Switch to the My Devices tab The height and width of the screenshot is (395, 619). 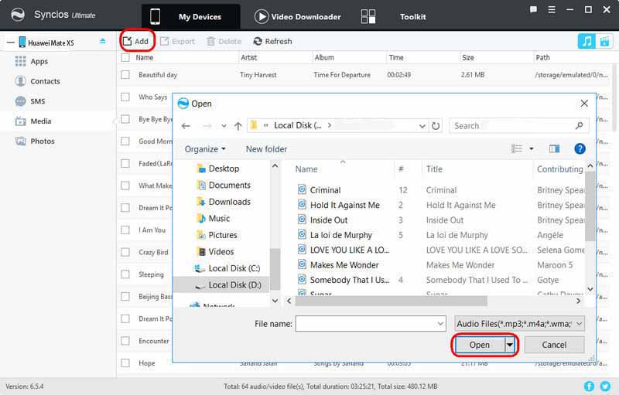[x=191, y=16]
